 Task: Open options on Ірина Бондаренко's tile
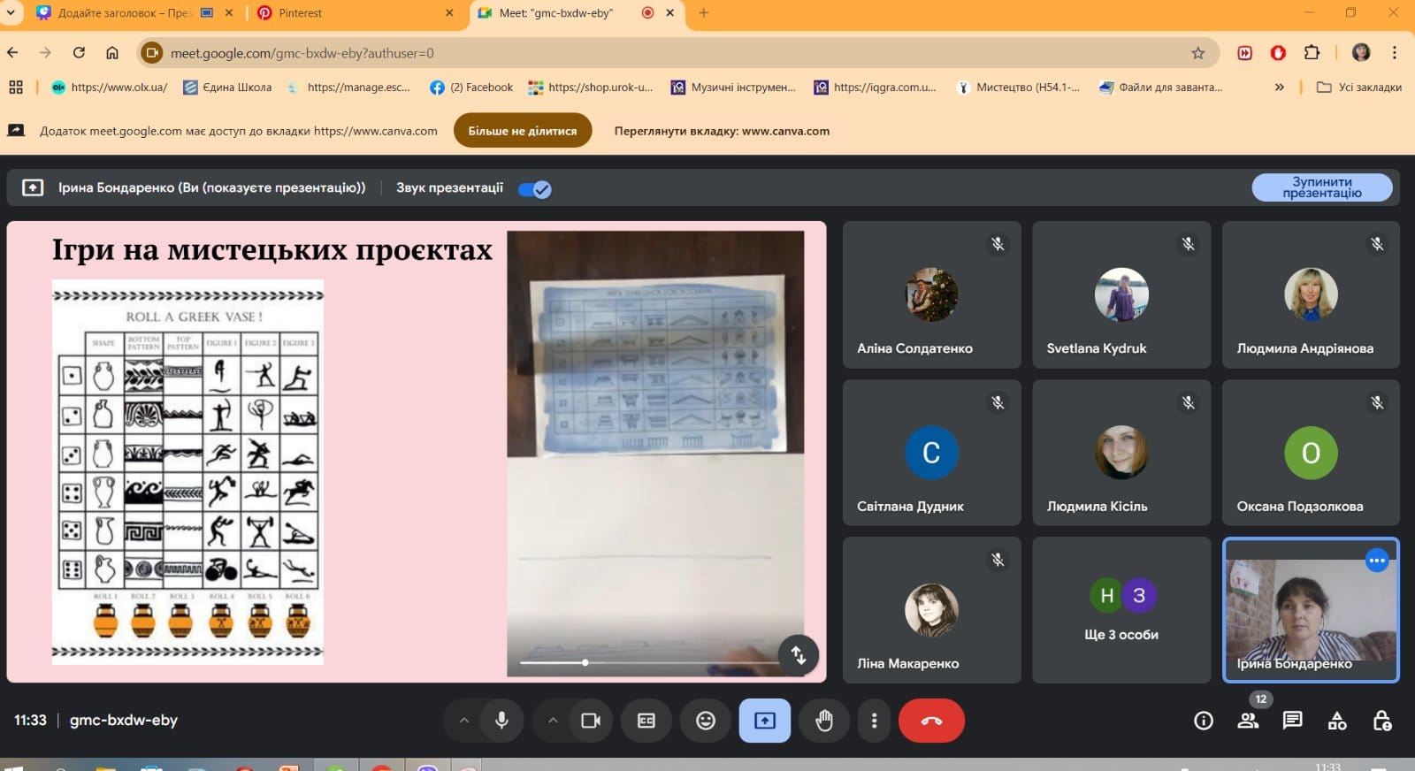click(1377, 561)
